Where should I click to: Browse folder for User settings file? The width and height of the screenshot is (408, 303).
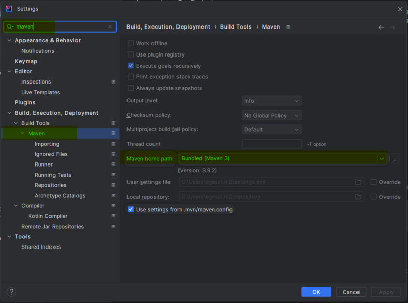[358, 182]
